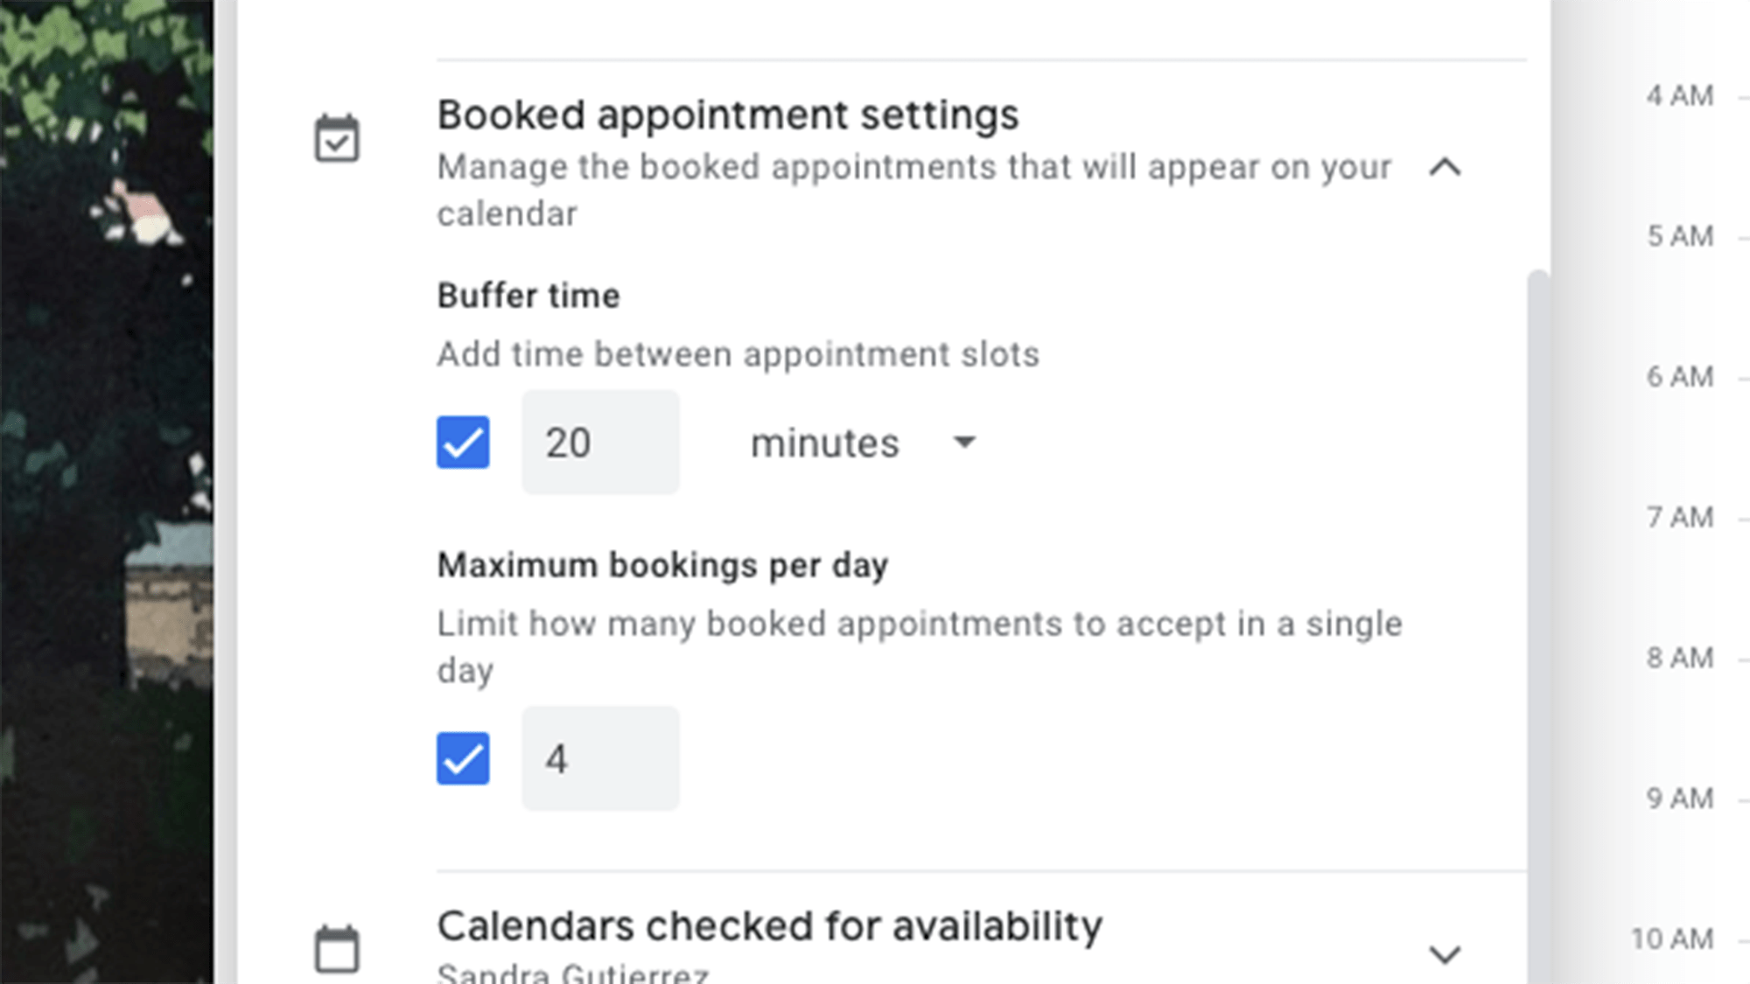
Task: Click the maximum bookings field showing 4
Action: click(x=600, y=758)
